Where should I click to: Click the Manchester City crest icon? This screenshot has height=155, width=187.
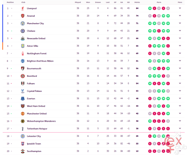tap(23, 23)
